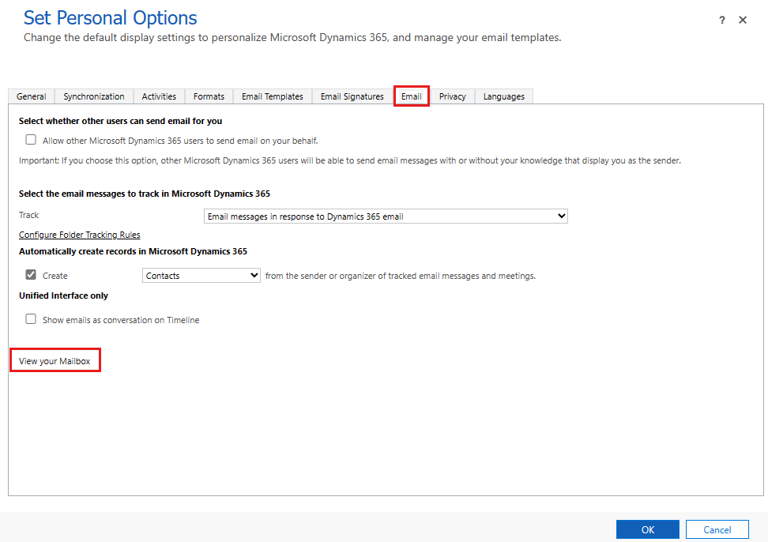
Task: Go to the Formats tab
Action: (x=209, y=96)
